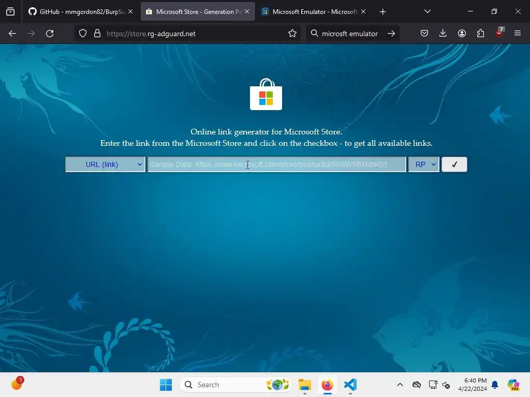Open the 6:40 PM clock and calendar
This screenshot has width=530, height=397.
click(473, 385)
